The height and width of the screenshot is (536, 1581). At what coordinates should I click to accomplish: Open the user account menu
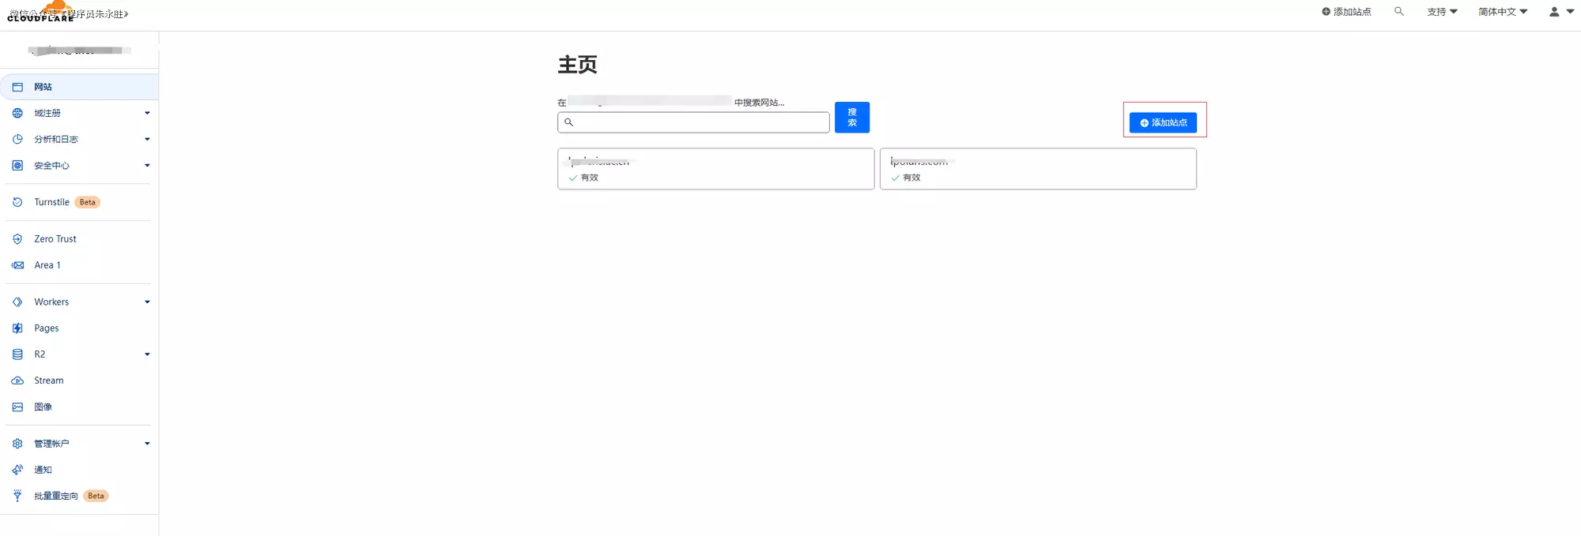(x=1560, y=12)
